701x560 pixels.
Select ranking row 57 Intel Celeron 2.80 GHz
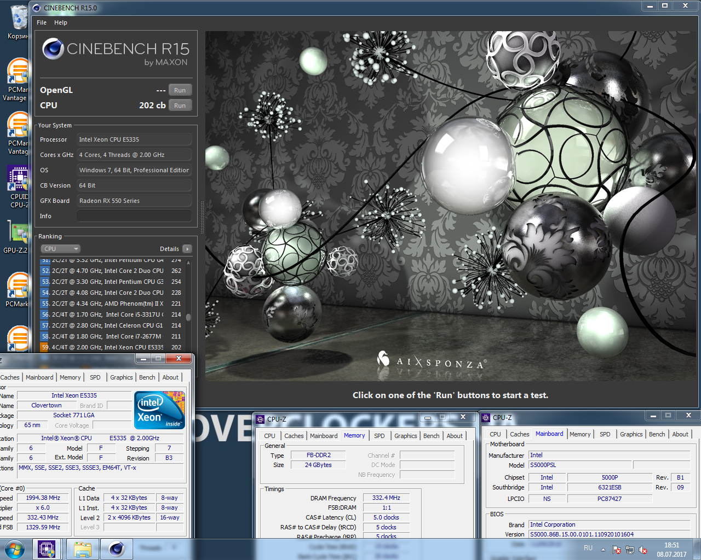click(112, 325)
